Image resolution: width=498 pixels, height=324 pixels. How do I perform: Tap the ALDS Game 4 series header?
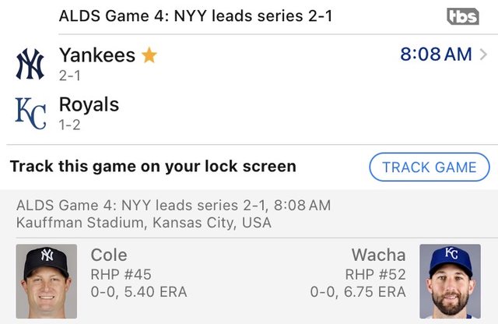pyautogui.click(x=195, y=16)
